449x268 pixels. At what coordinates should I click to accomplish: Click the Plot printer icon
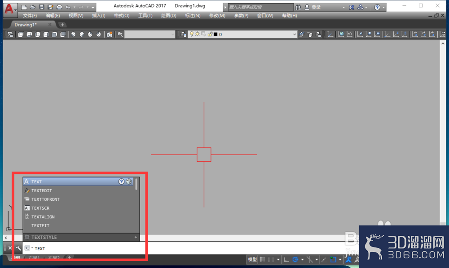pos(59,7)
